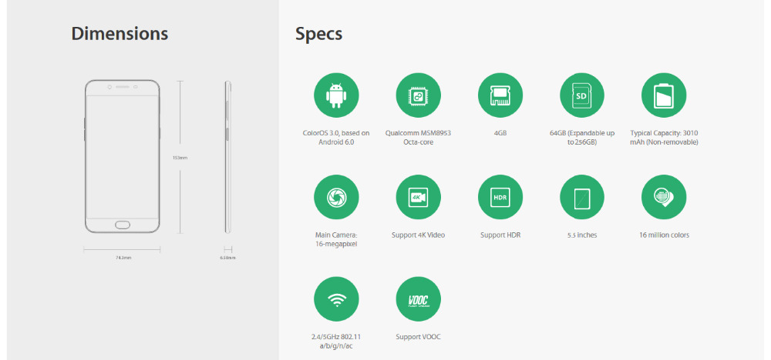The image size is (771, 360).
Task: Click the '64GB (Expandable up to 256GB)' label
Action: click(x=582, y=138)
